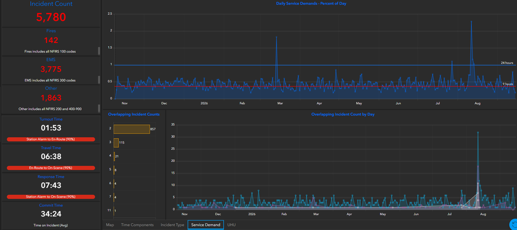517x230 pixels.
Task: Open the Time Components tab
Action: click(x=137, y=225)
